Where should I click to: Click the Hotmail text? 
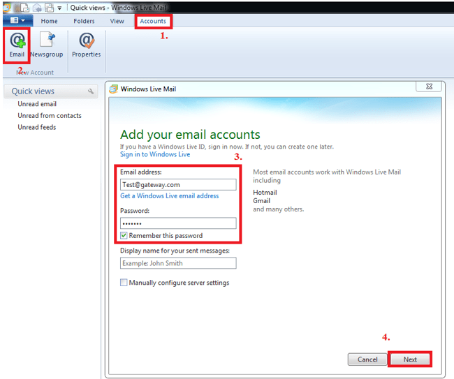(x=265, y=193)
